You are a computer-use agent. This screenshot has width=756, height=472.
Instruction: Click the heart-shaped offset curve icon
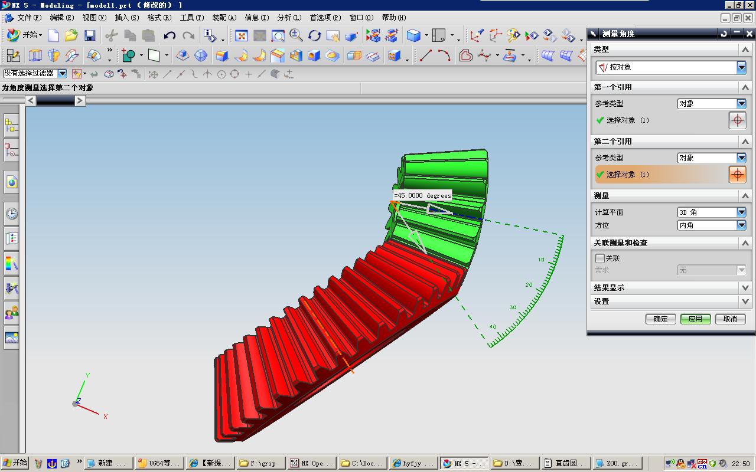(466, 56)
